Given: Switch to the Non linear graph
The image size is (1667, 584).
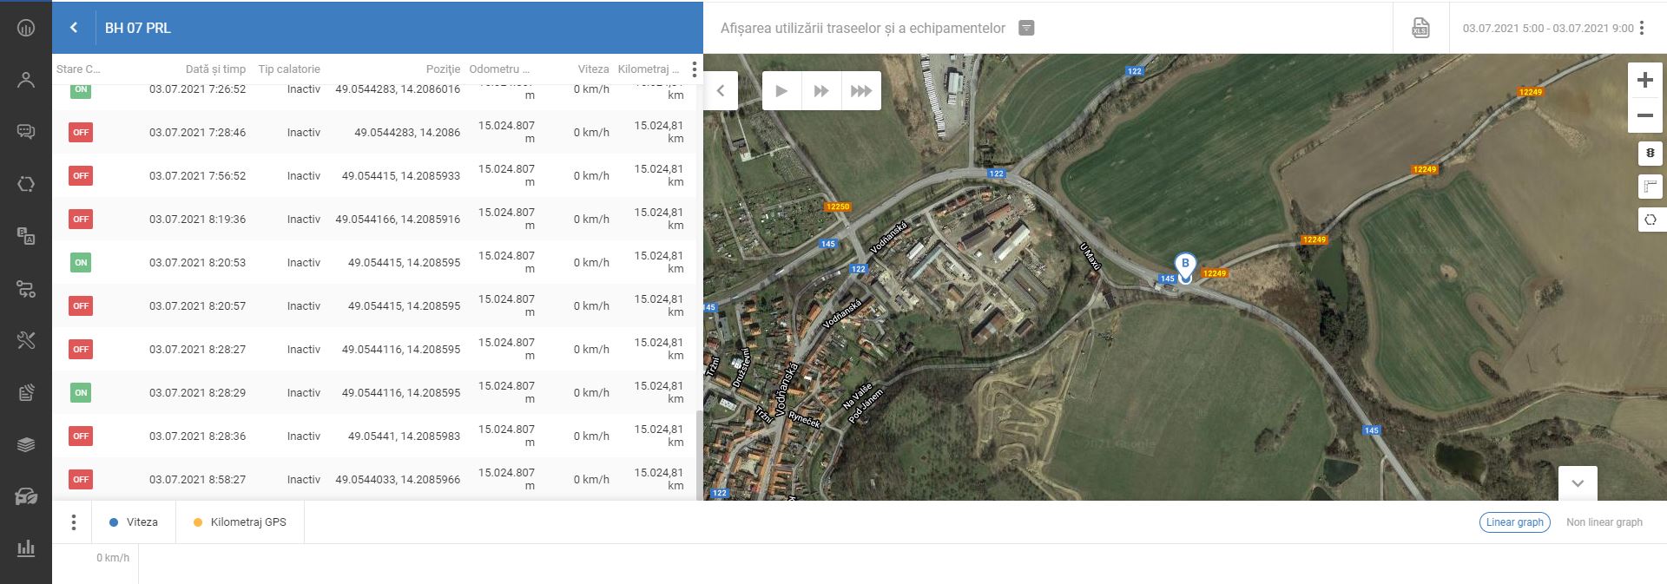Looking at the screenshot, I should [x=1604, y=522].
